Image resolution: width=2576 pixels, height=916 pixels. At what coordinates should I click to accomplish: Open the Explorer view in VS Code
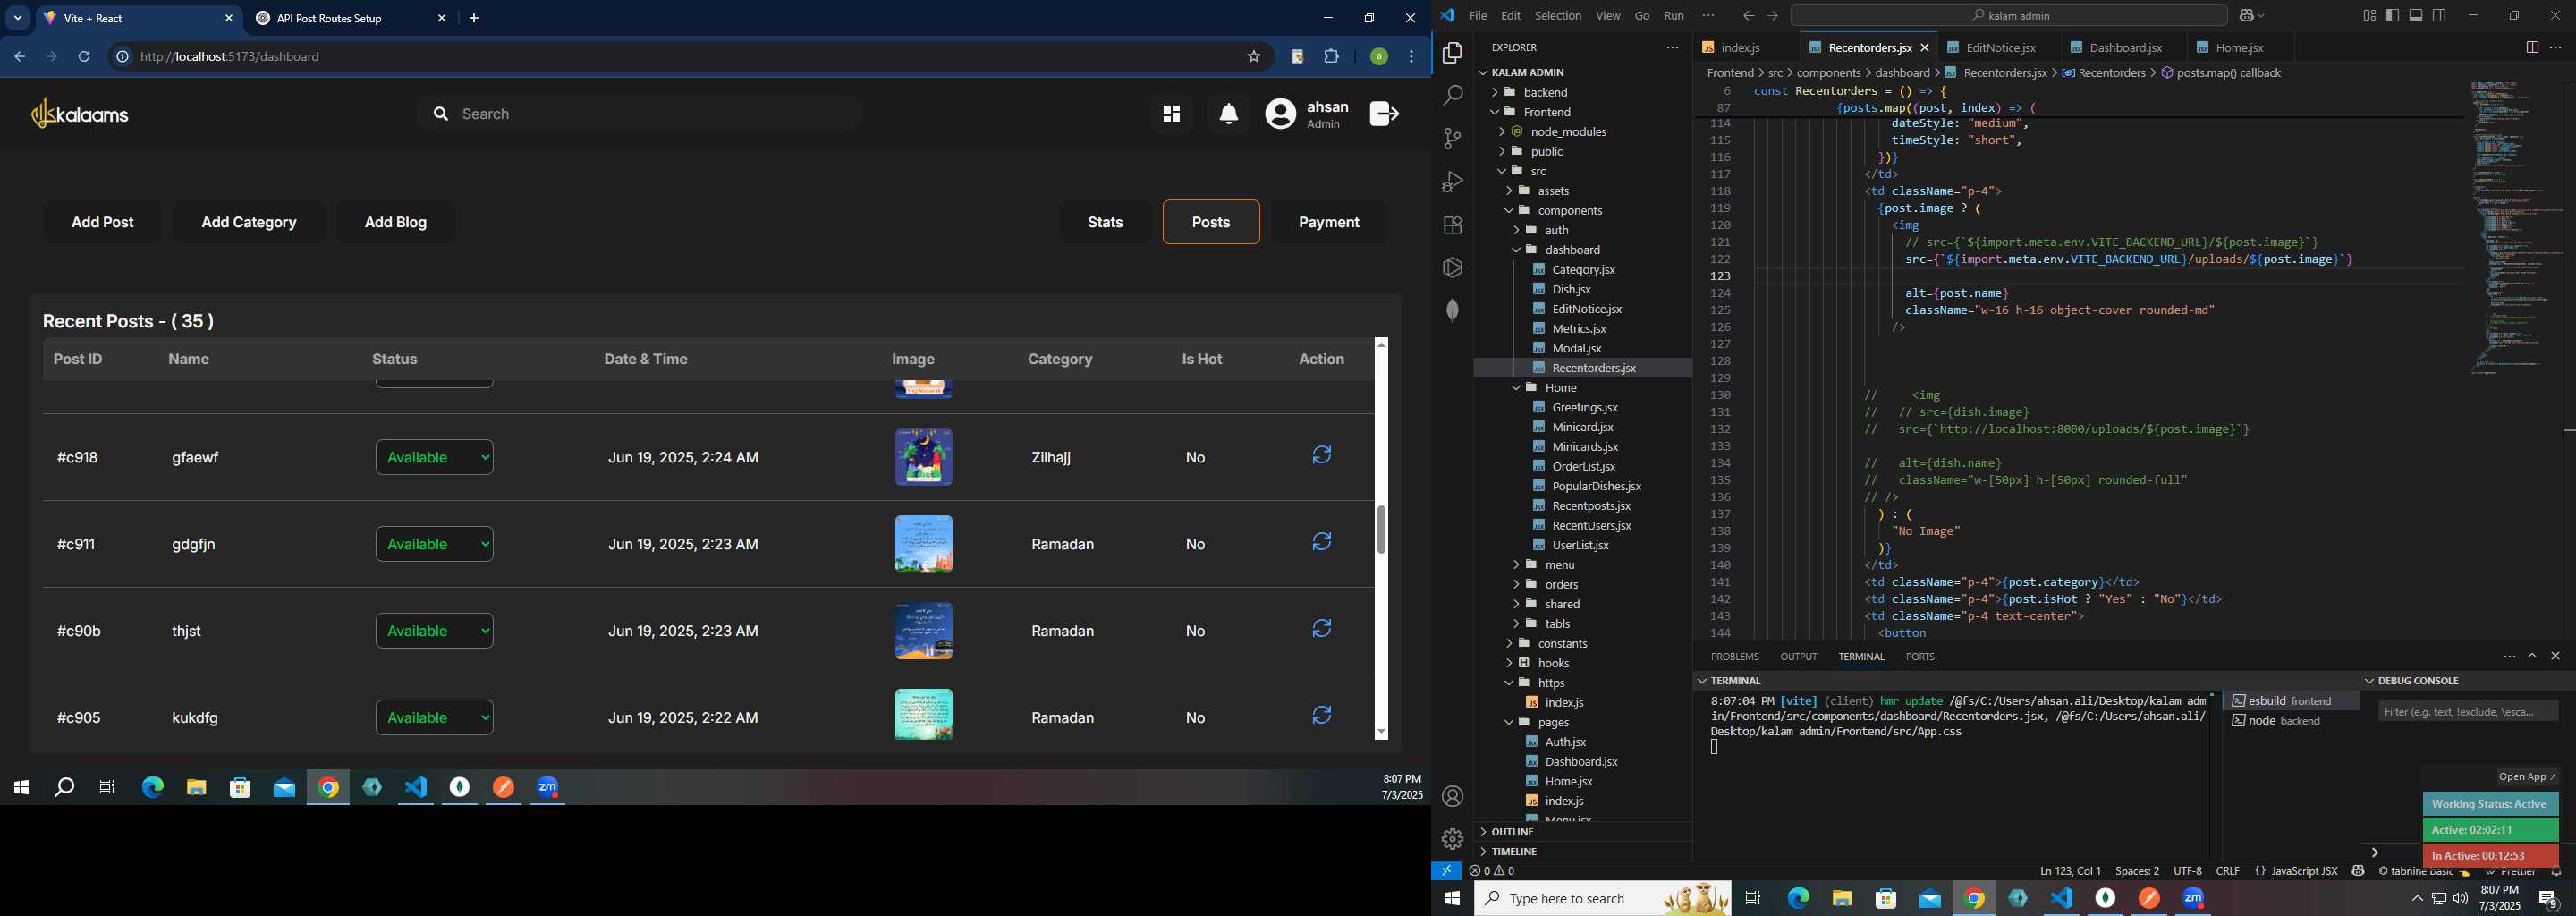click(x=1452, y=53)
